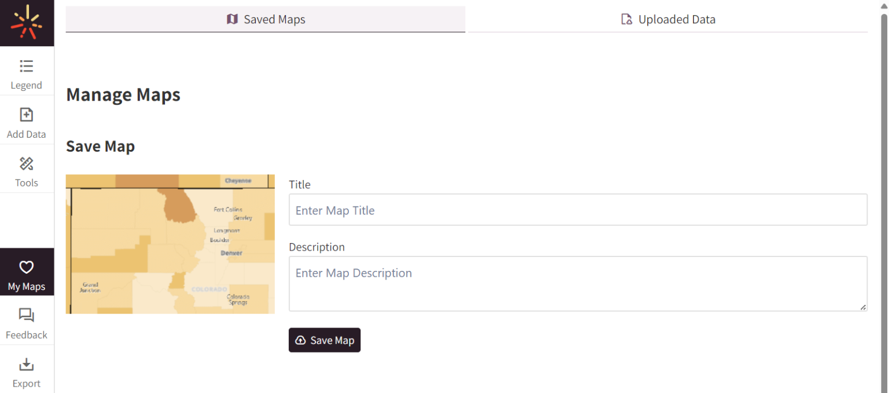Click the document icon beside Uploaded Data
This screenshot has width=889, height=393.
pyautogui.click(x=626, y=19)
